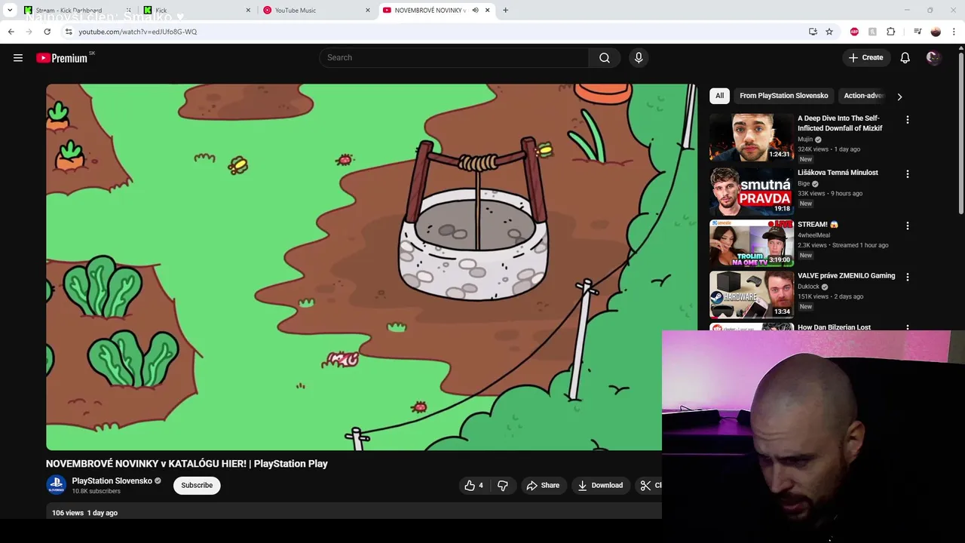Open smutná PRAVDA video thumbnail
The width and height of the screenshot is (965, 543).
click(752, 192)
